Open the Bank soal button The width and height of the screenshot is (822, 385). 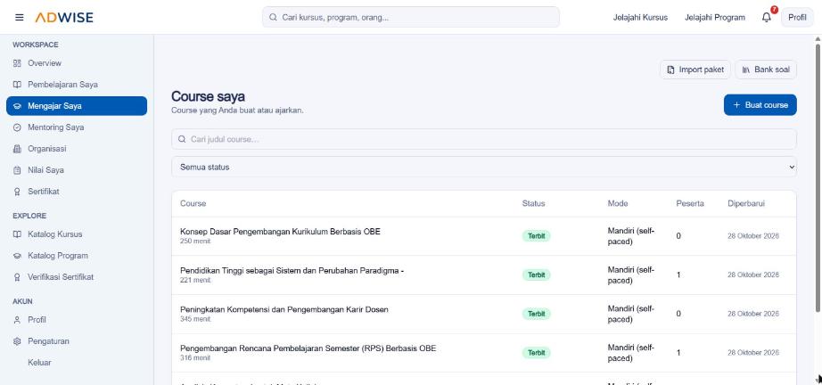click(x=766, y=70)
